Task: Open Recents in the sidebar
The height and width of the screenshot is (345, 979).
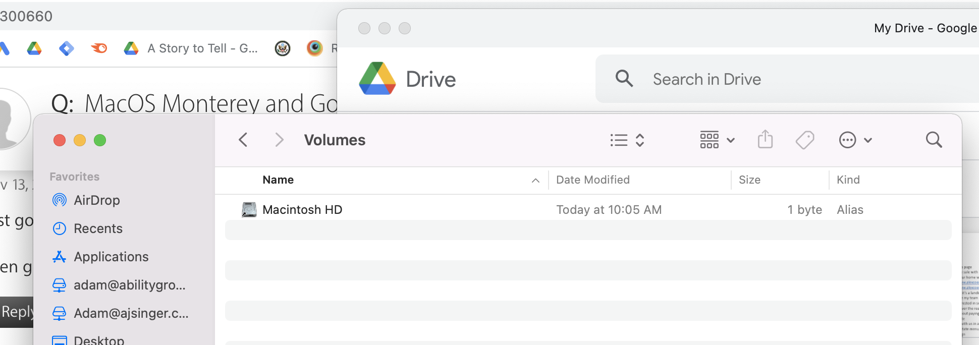Action: [98, 228]
